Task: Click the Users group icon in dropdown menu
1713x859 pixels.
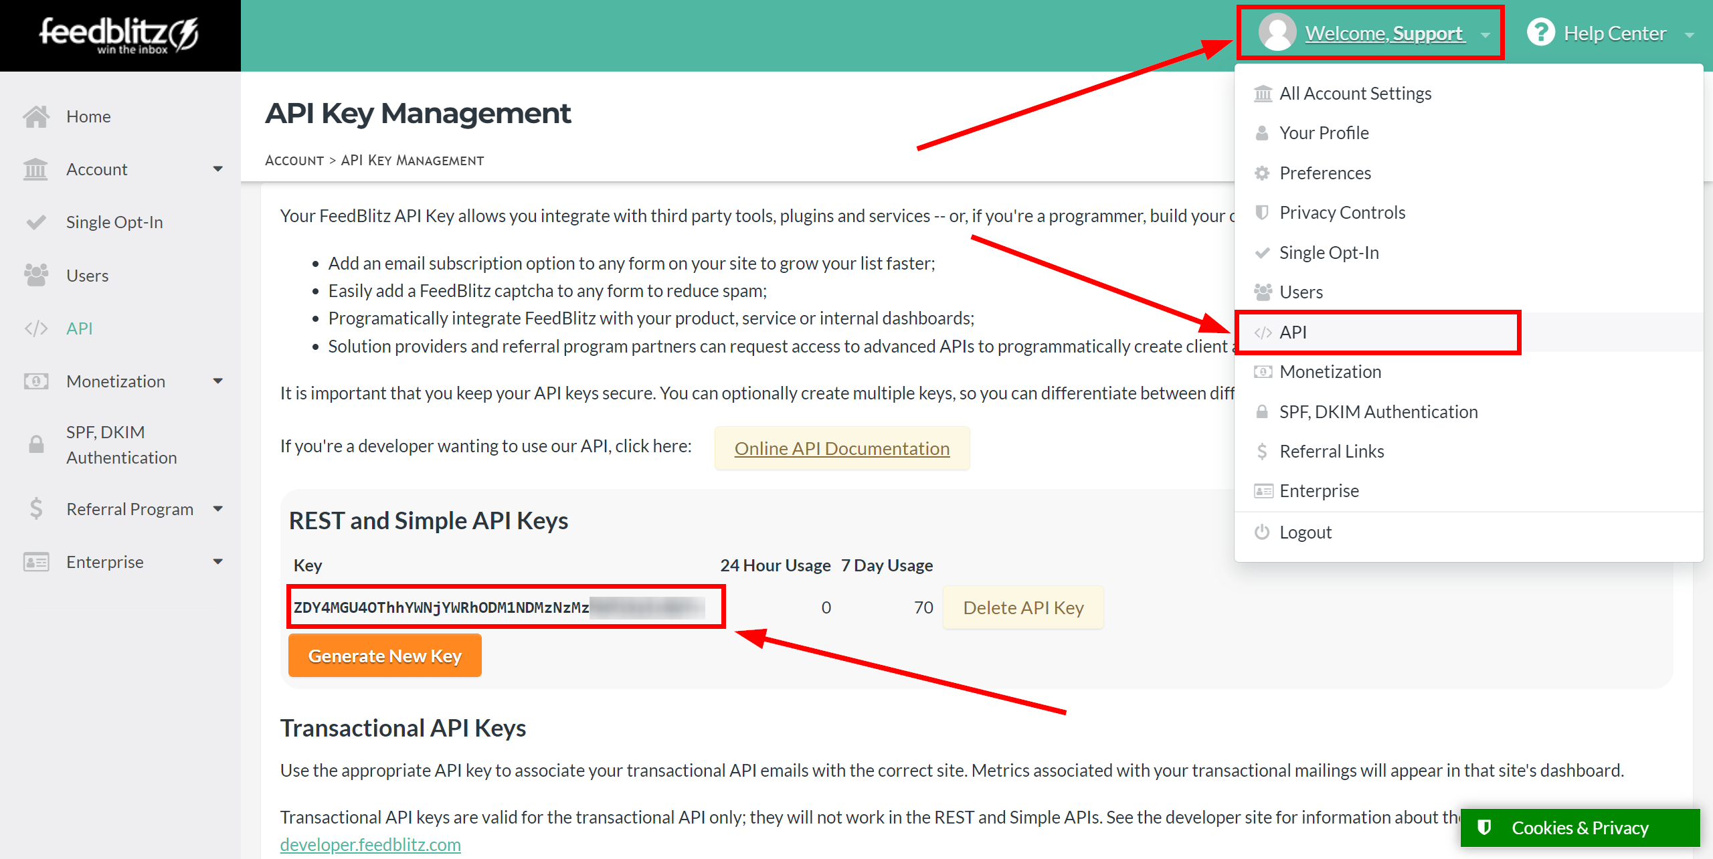Action: [1263, 292]
